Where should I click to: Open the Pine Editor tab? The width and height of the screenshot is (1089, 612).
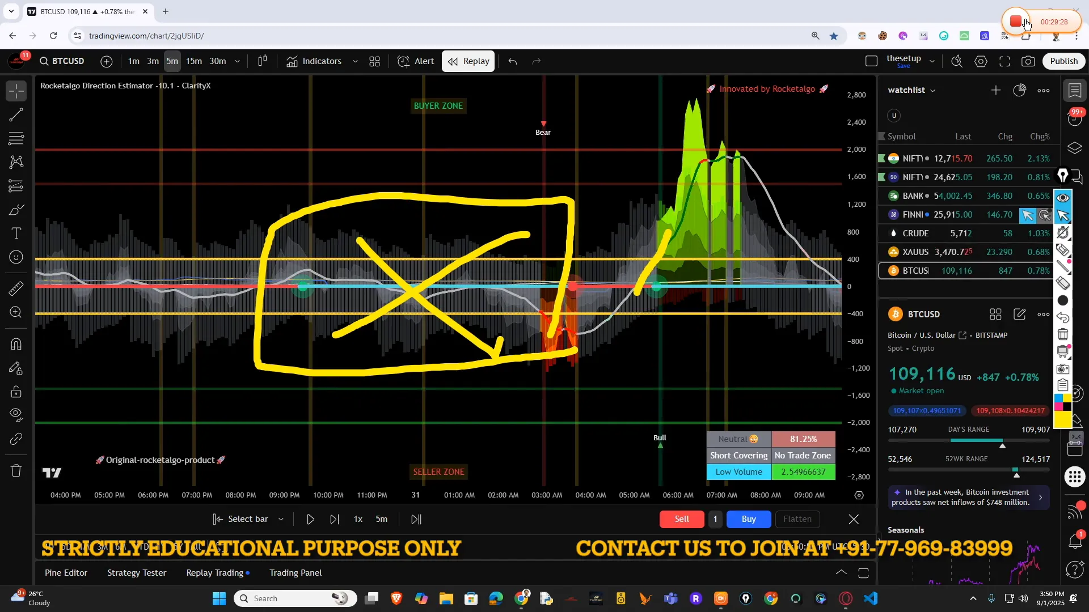click(66, 573)
